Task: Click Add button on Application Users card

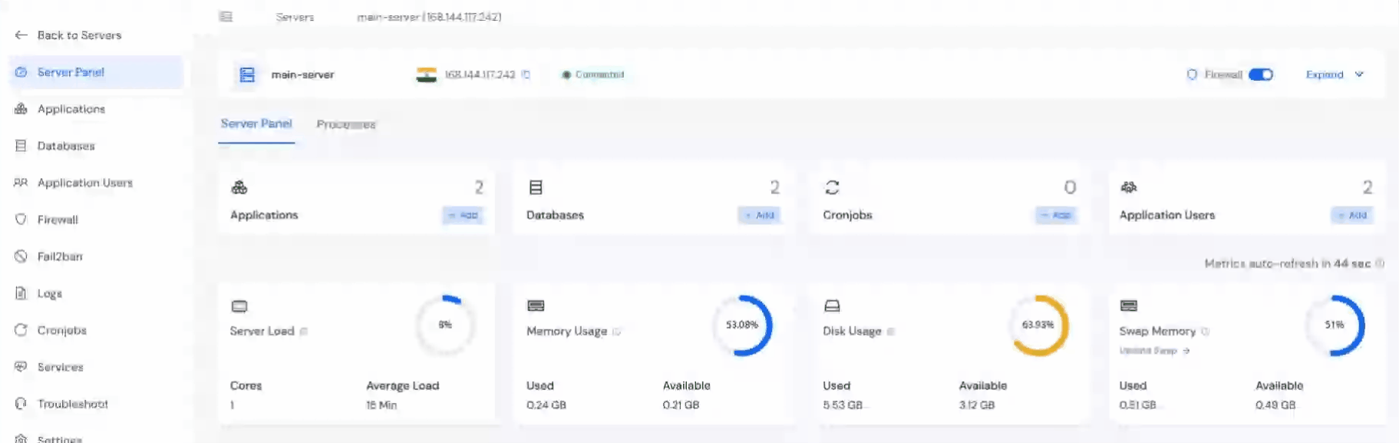Action: coord(1352,216)
